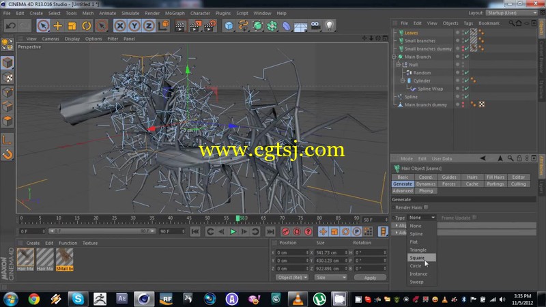
Task: Select the Live Selection tool
Action: point(43,26)
